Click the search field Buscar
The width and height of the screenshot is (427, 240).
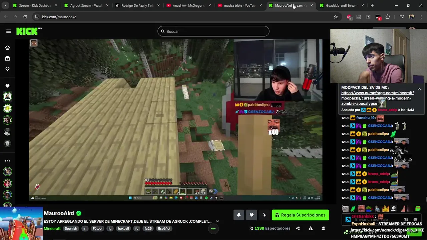pos(213,31)
